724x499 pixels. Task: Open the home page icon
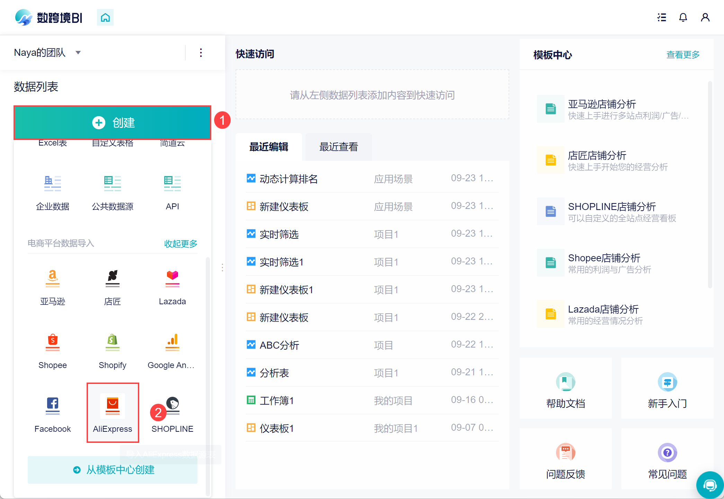tap(105, 17)
